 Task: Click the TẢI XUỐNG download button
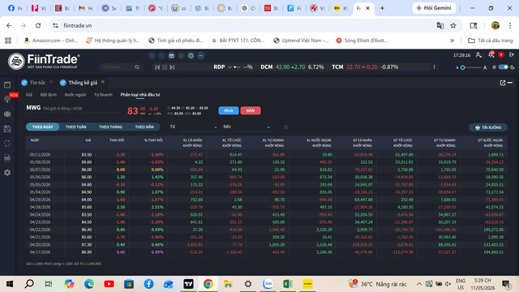(488, 127)
